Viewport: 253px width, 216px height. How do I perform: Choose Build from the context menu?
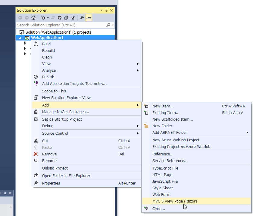86,44
